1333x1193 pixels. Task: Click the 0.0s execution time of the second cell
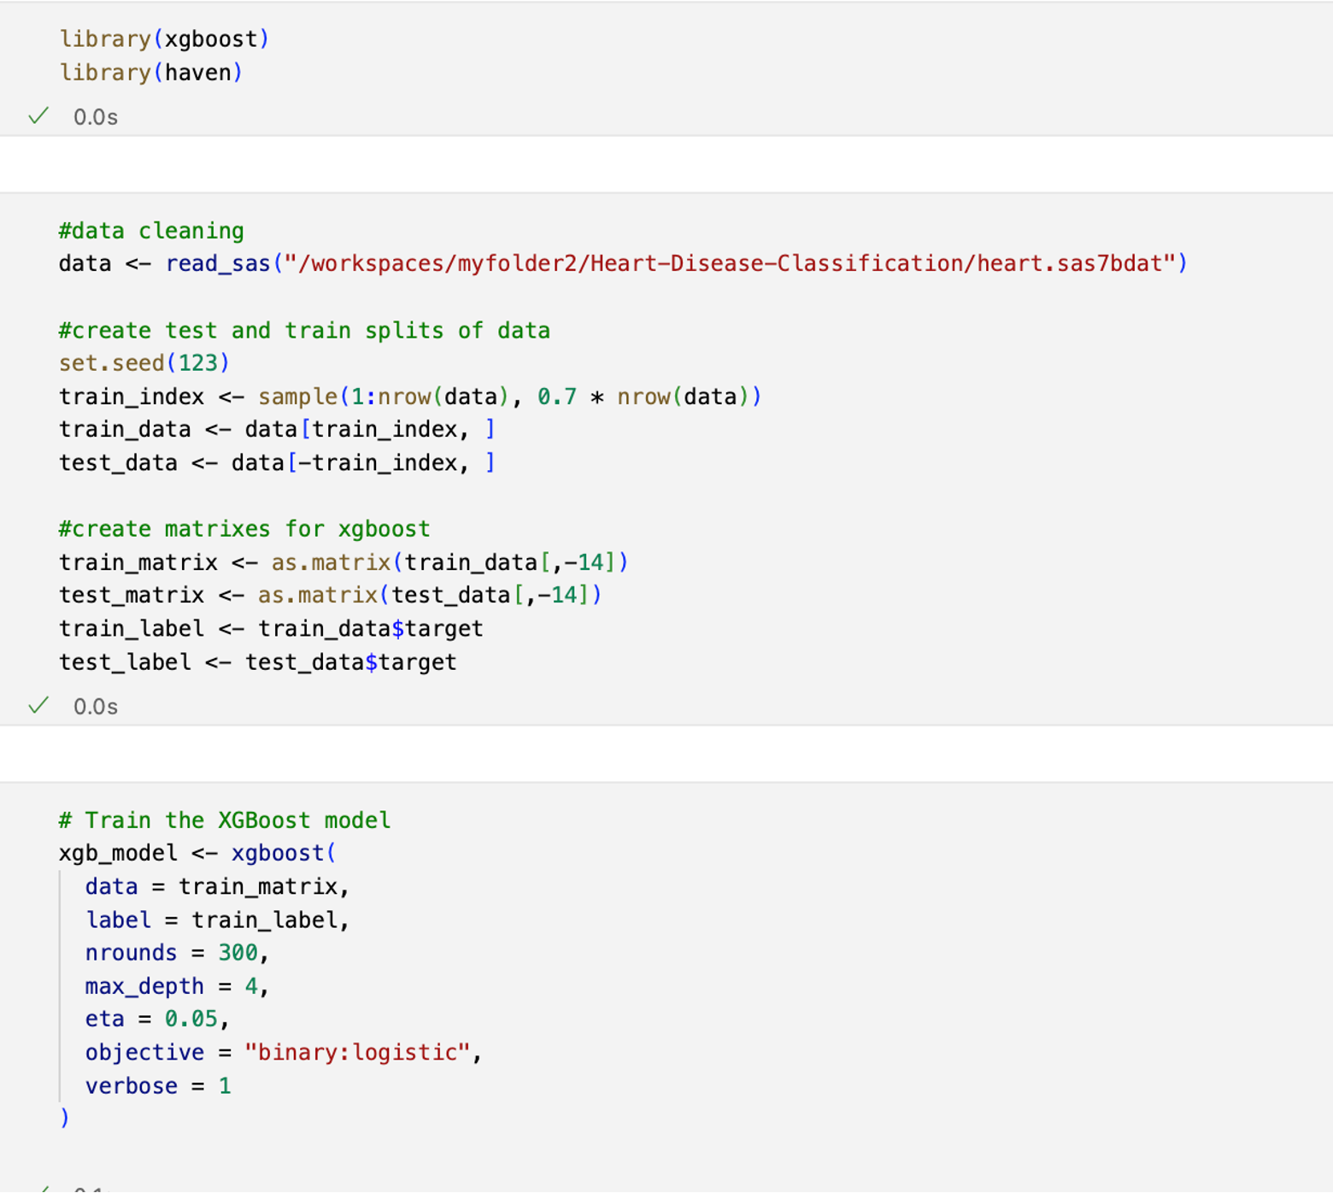(96, 707)
